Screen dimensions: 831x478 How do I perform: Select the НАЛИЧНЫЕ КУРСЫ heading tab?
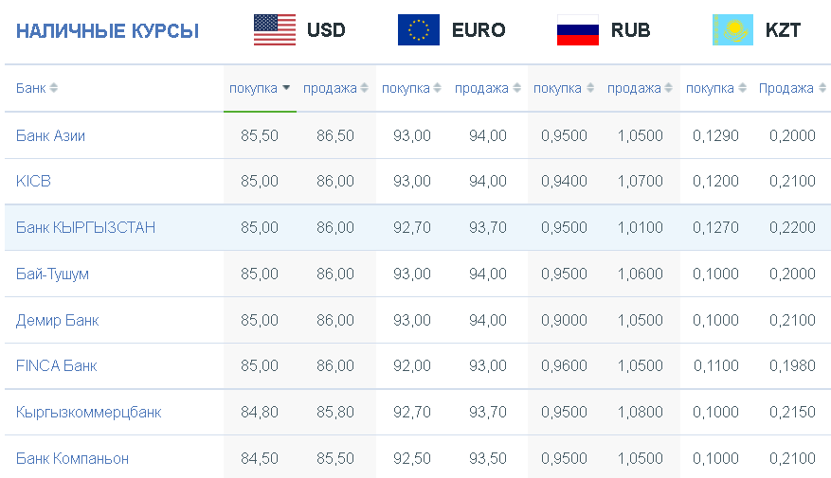tap(108, 30)
